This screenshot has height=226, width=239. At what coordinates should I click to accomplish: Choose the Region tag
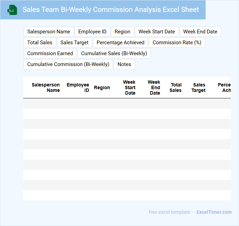(122, 32)
